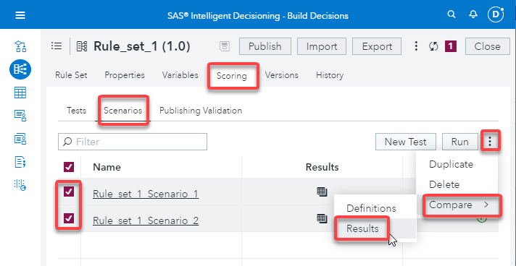Open the user profile avatar

(x=496, y=14)
